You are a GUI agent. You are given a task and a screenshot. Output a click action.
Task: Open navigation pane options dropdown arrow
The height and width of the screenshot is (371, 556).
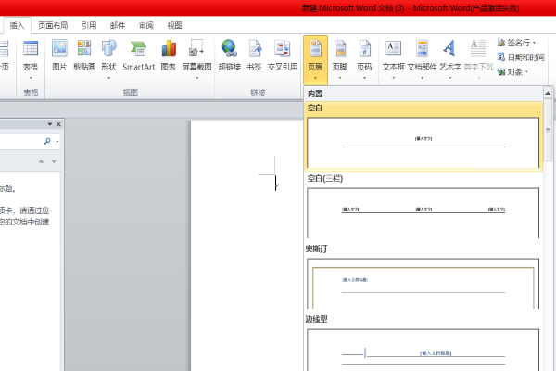pyautogui.click(x=50, y=124)
